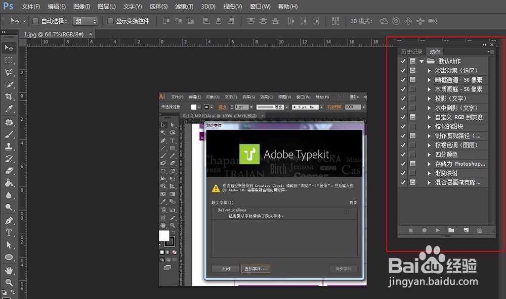Select the Eraser tool
Image resolution: width=506 pixels, height=299 pixels.
click(9, 170)
